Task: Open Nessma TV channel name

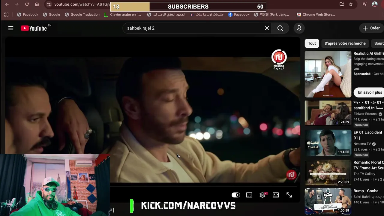Action: tap(362, 144)
